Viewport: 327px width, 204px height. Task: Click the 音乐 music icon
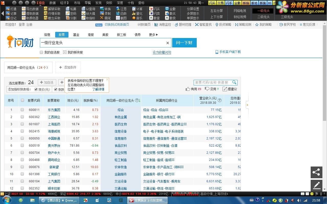coord(134,18)
